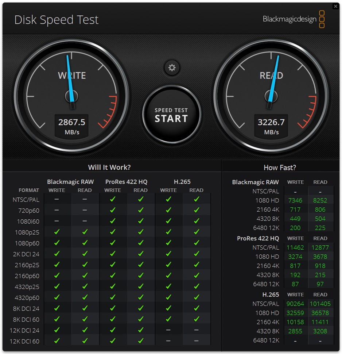
Task: Click the How Fast? panel heading
Action: pos(280,168)
